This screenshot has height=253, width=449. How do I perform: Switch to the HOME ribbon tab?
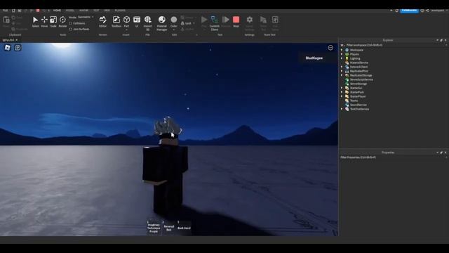tap(57, 11)
